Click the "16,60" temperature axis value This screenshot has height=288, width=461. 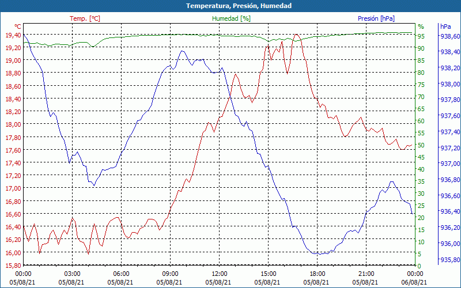click(x=13, y=214)
